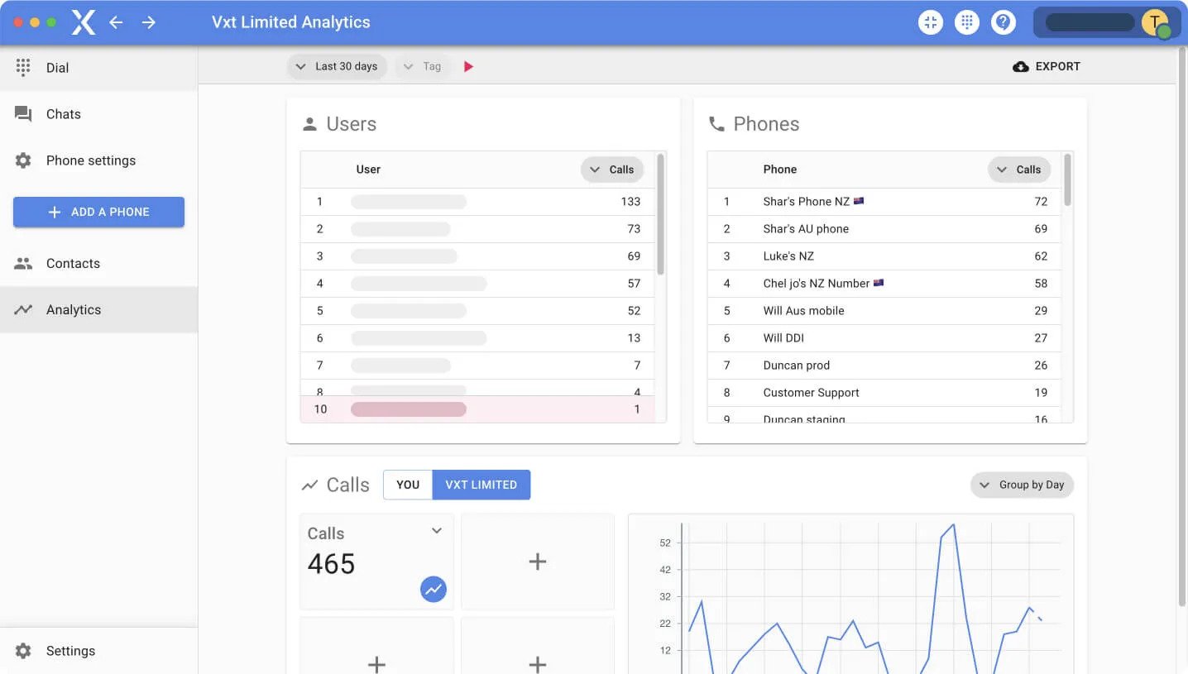Image resolution: width=1188 pixels, height=674 pixels.
Task: Open Phone settings in the sidebar
Action: tap(98, 160)
